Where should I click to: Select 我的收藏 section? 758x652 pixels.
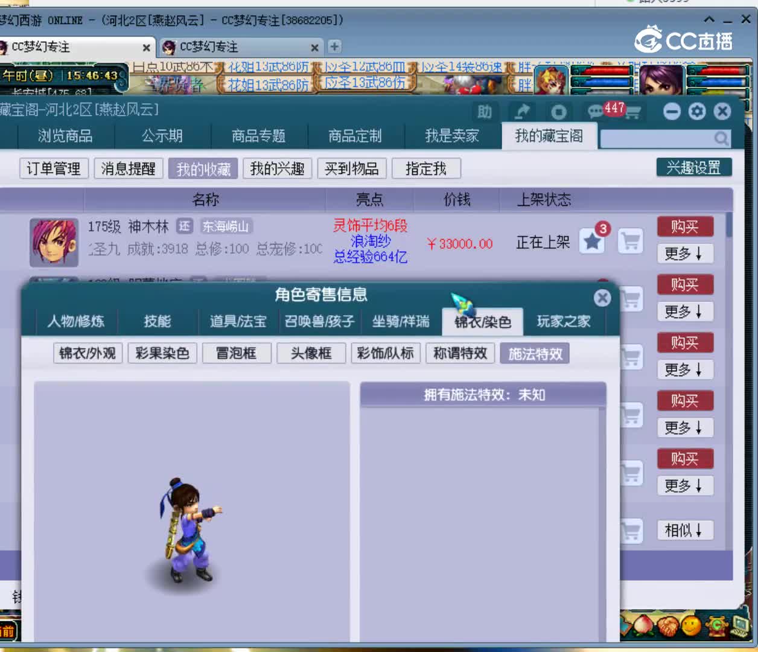(203, 168)
